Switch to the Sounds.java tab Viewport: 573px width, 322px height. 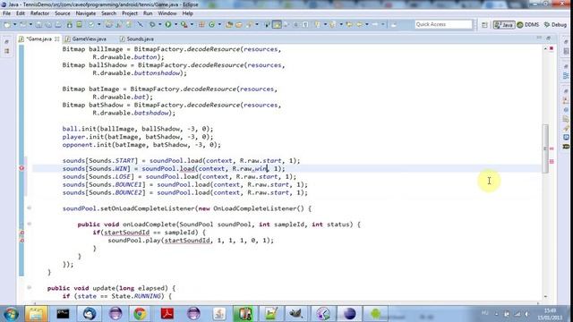pos(140,38)
